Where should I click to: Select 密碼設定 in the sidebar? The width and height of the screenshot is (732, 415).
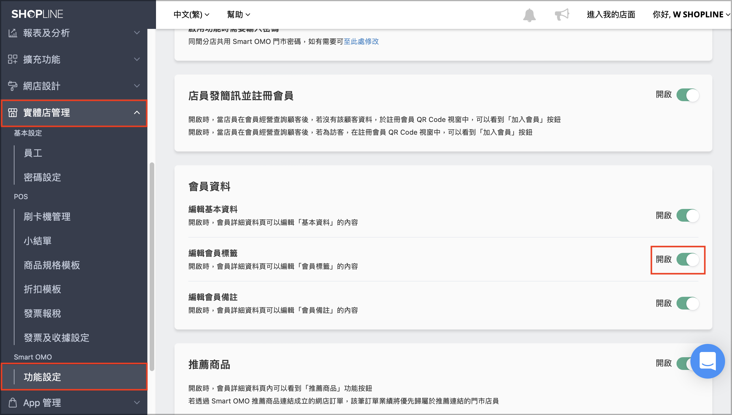point(42,177)
